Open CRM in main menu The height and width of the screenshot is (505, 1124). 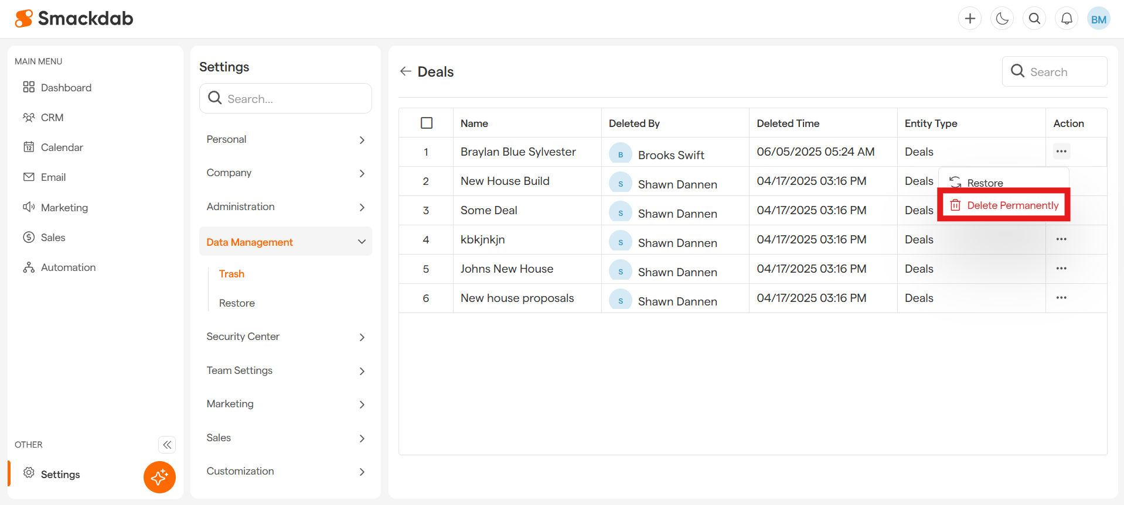[x=43, y=117]
